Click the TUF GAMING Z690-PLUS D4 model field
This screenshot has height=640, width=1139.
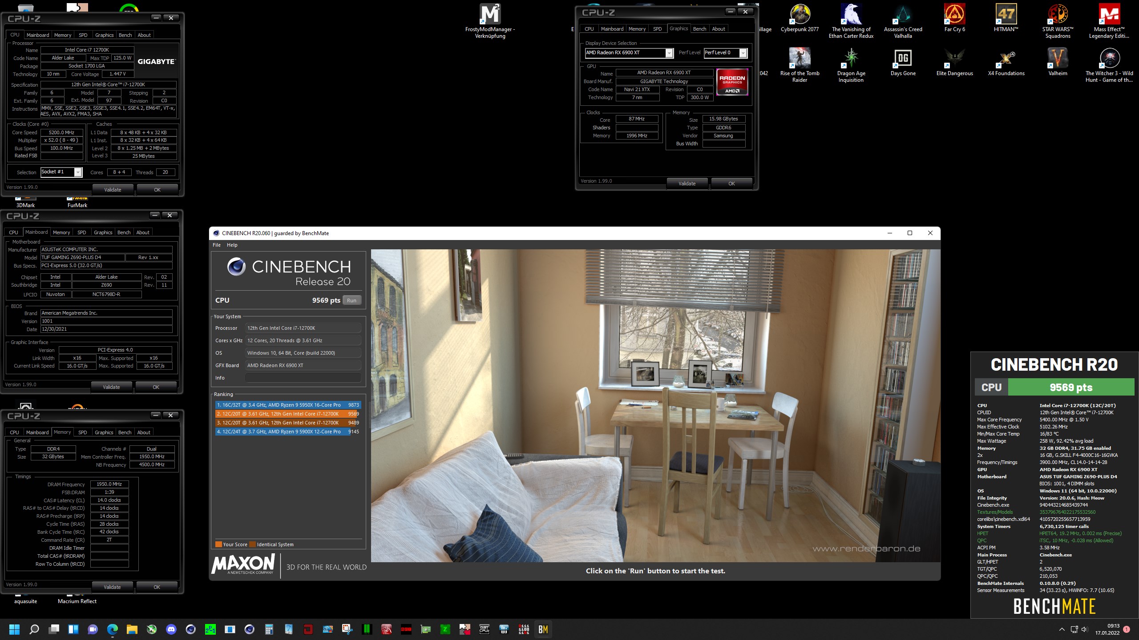click(82, 257)
